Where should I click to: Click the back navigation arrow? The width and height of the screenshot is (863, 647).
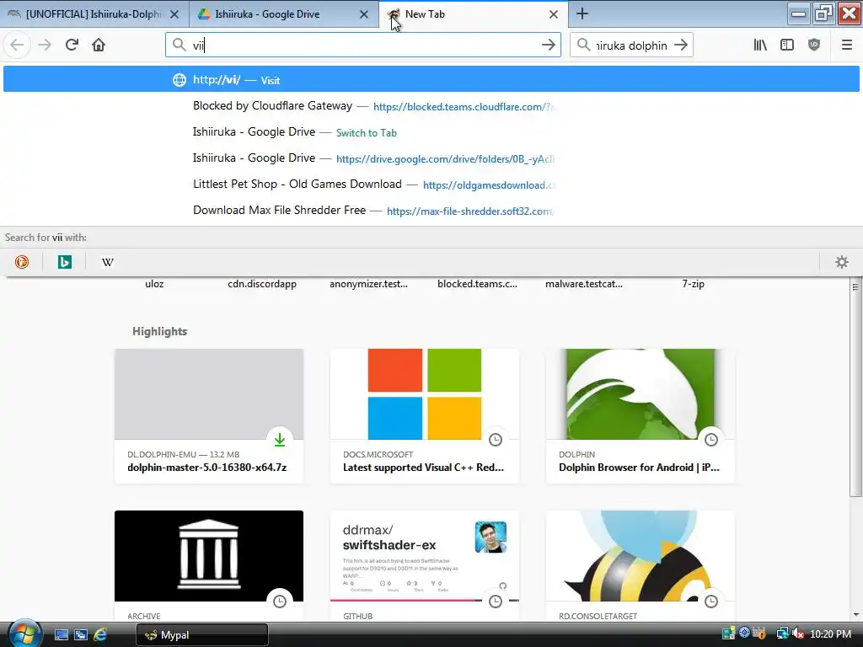tap(17, 45)
